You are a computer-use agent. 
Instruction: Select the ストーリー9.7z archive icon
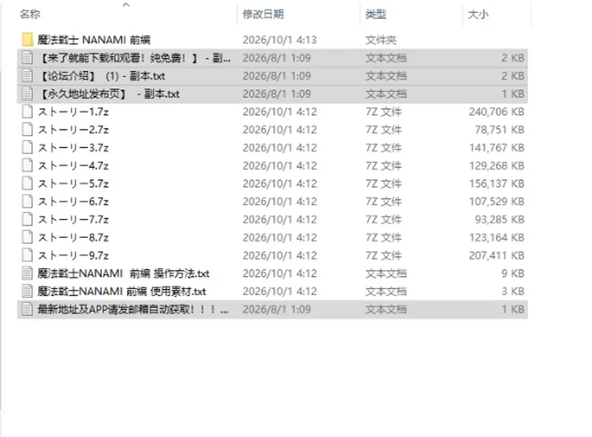pos(27,256)
